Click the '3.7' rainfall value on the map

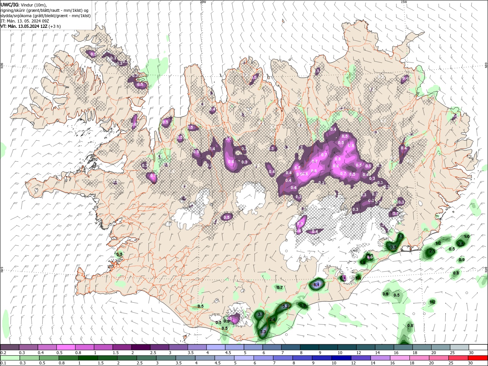click(261, 314)
